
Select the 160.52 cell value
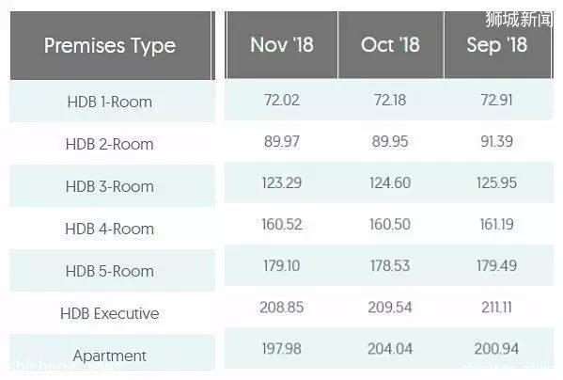point(282,225)
